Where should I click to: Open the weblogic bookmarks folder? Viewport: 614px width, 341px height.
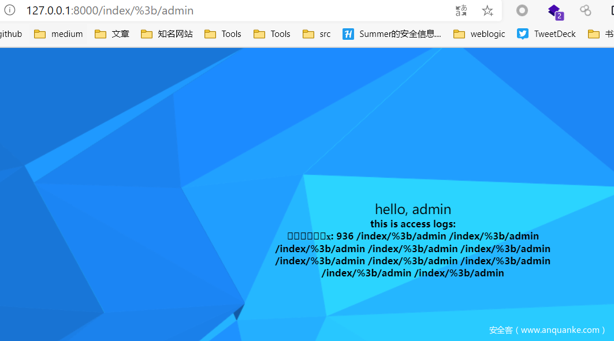pyautogui.click(x=479, y=34)
